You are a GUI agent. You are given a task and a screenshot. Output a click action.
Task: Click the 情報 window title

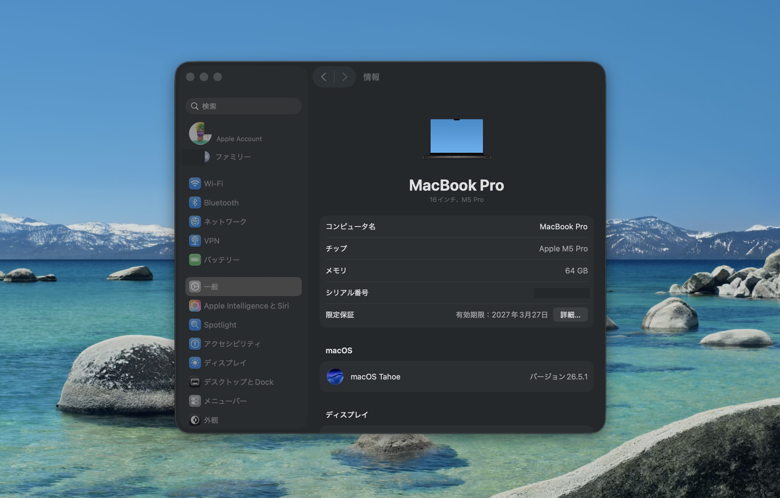371,77
